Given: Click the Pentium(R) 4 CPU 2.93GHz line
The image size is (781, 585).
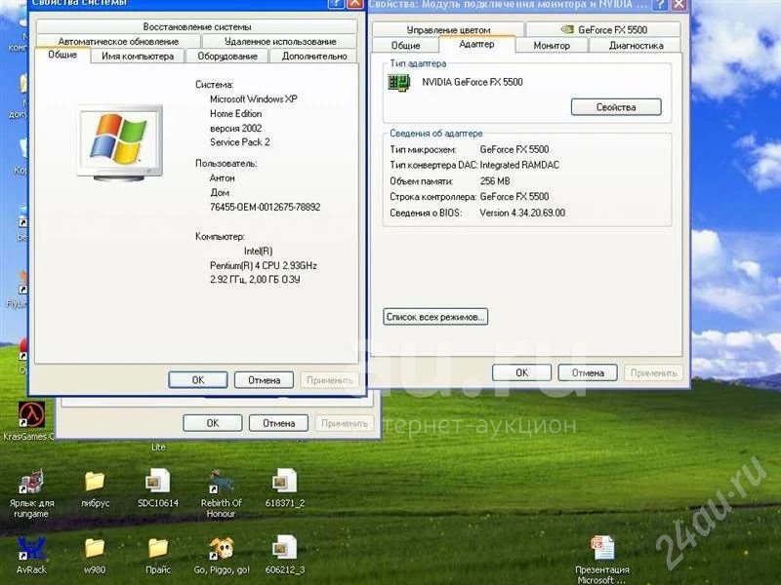Looking at the screenshot, I should click(264, 265).
